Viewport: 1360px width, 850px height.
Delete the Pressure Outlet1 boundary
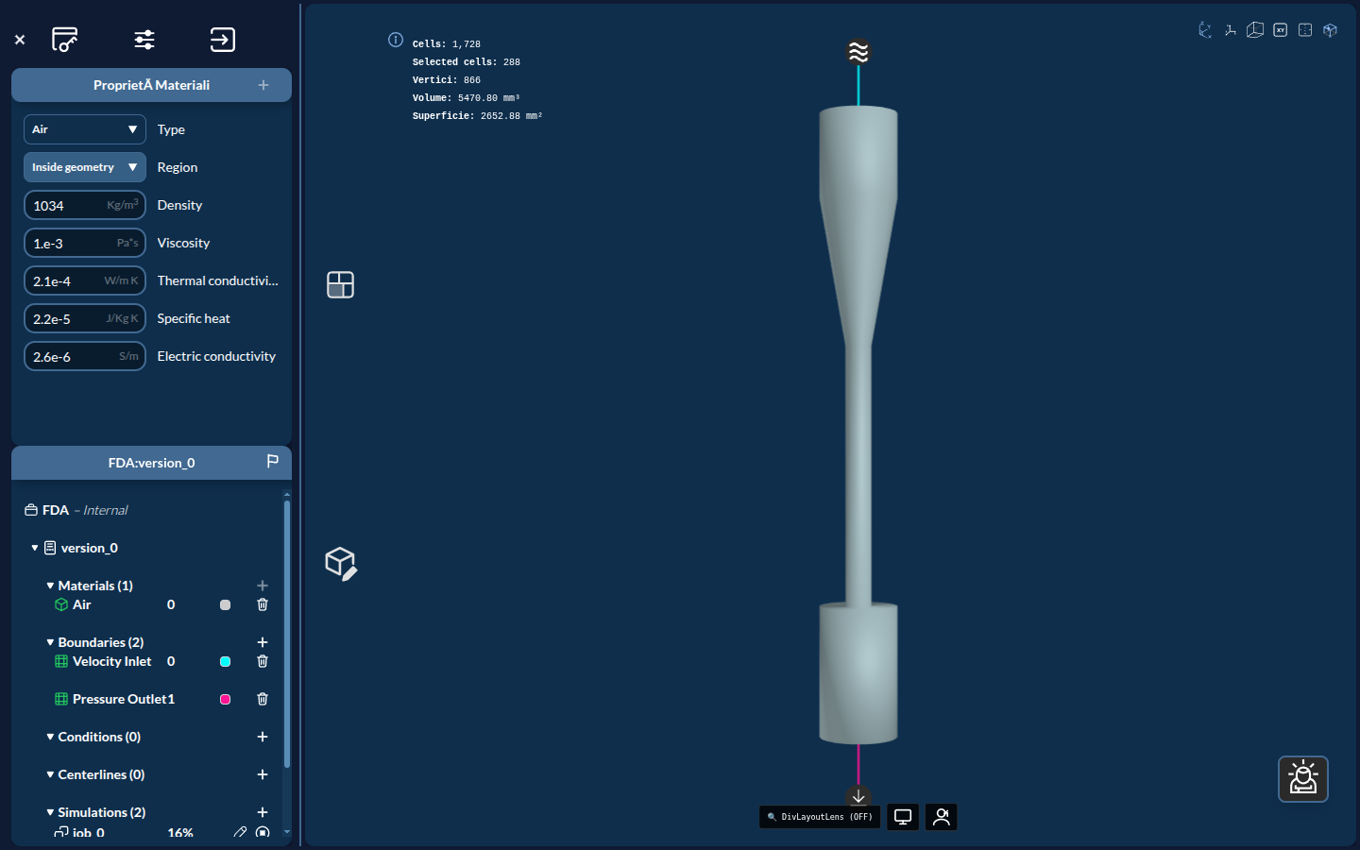tap(263, 699)
